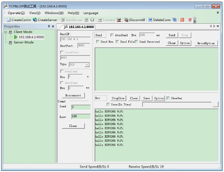
Task: Click Clear in the Rec area
Action: [134, 98]
